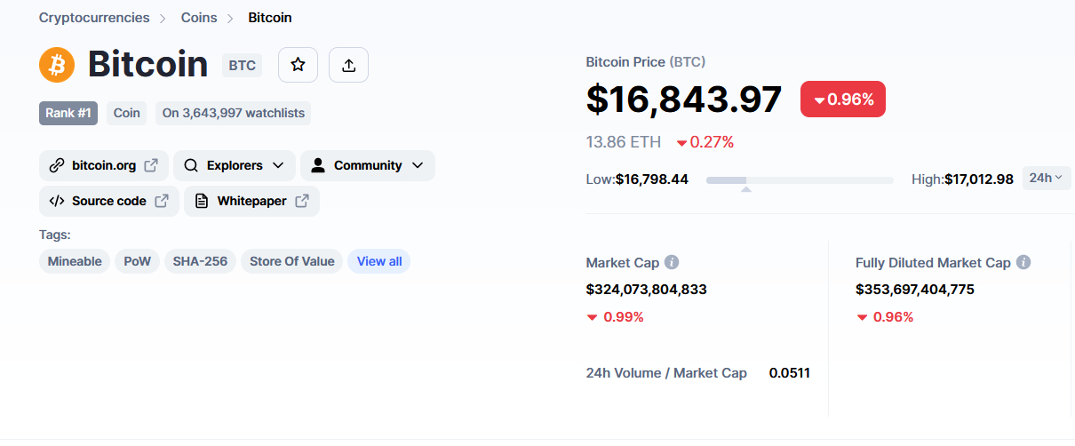1075x446 pixels.
Task: Select the SHA-256 tag
Action: [200, 261]
